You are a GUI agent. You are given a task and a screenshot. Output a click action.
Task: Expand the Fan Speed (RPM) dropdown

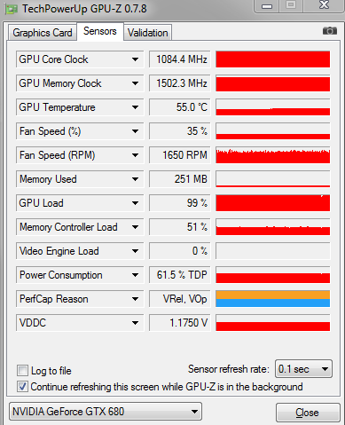tap(136, 155)
